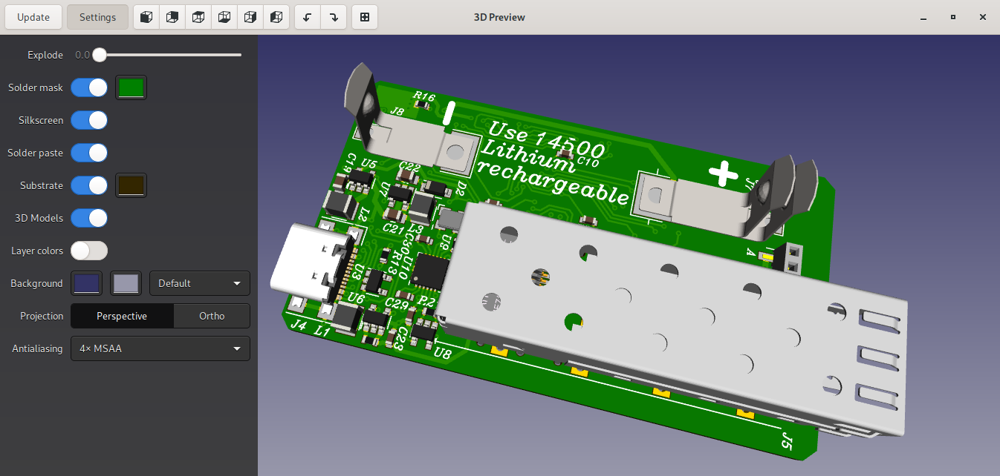Hide 3D Models using its toggle
This screenshot has height=476, width=1000.
(89, 218)
